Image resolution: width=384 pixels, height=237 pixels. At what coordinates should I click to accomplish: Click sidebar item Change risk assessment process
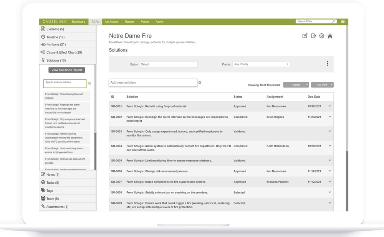coord(66,161)
